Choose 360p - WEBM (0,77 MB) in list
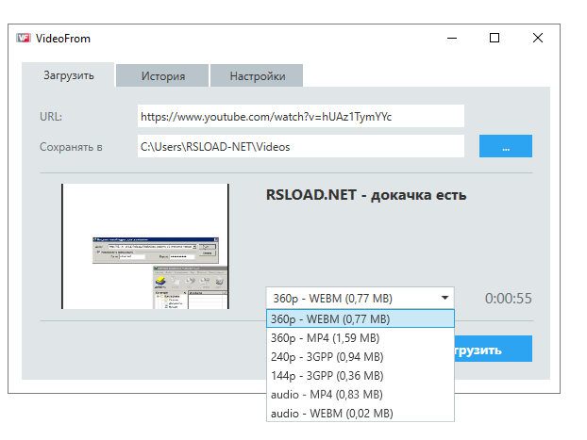Screen dimensions: 587x440 pos(361,318)
